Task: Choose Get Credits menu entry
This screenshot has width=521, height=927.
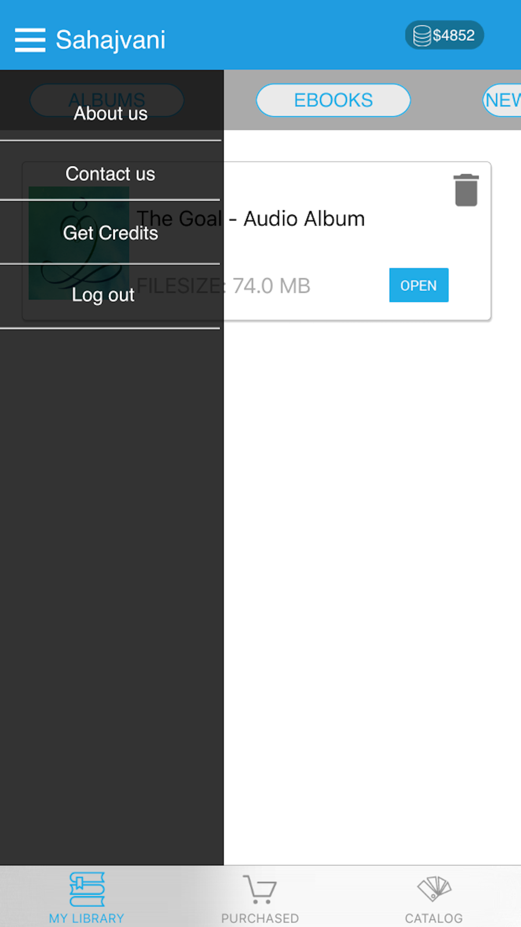Action: [x=110, y=233]
